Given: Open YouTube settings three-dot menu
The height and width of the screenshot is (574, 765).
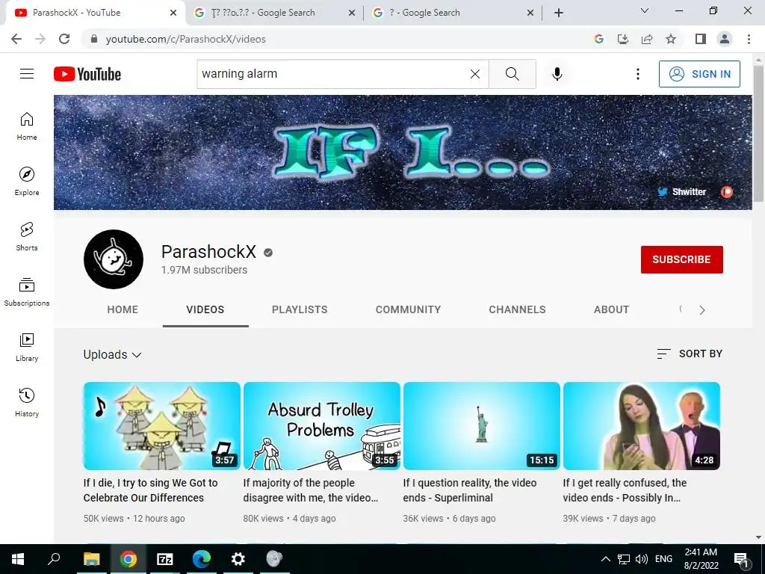Looking at the screenshot, I should (x=637, y=74).
